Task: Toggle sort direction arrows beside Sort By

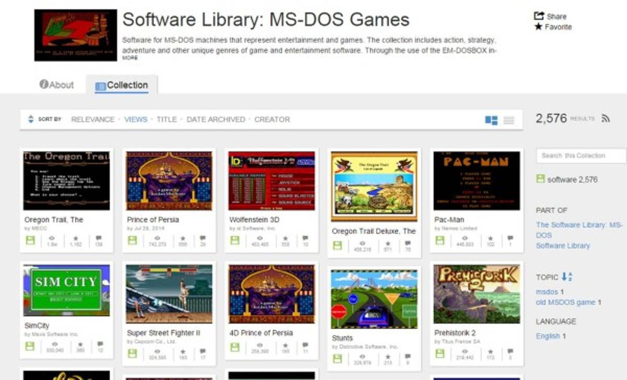Action: point(31,119)
